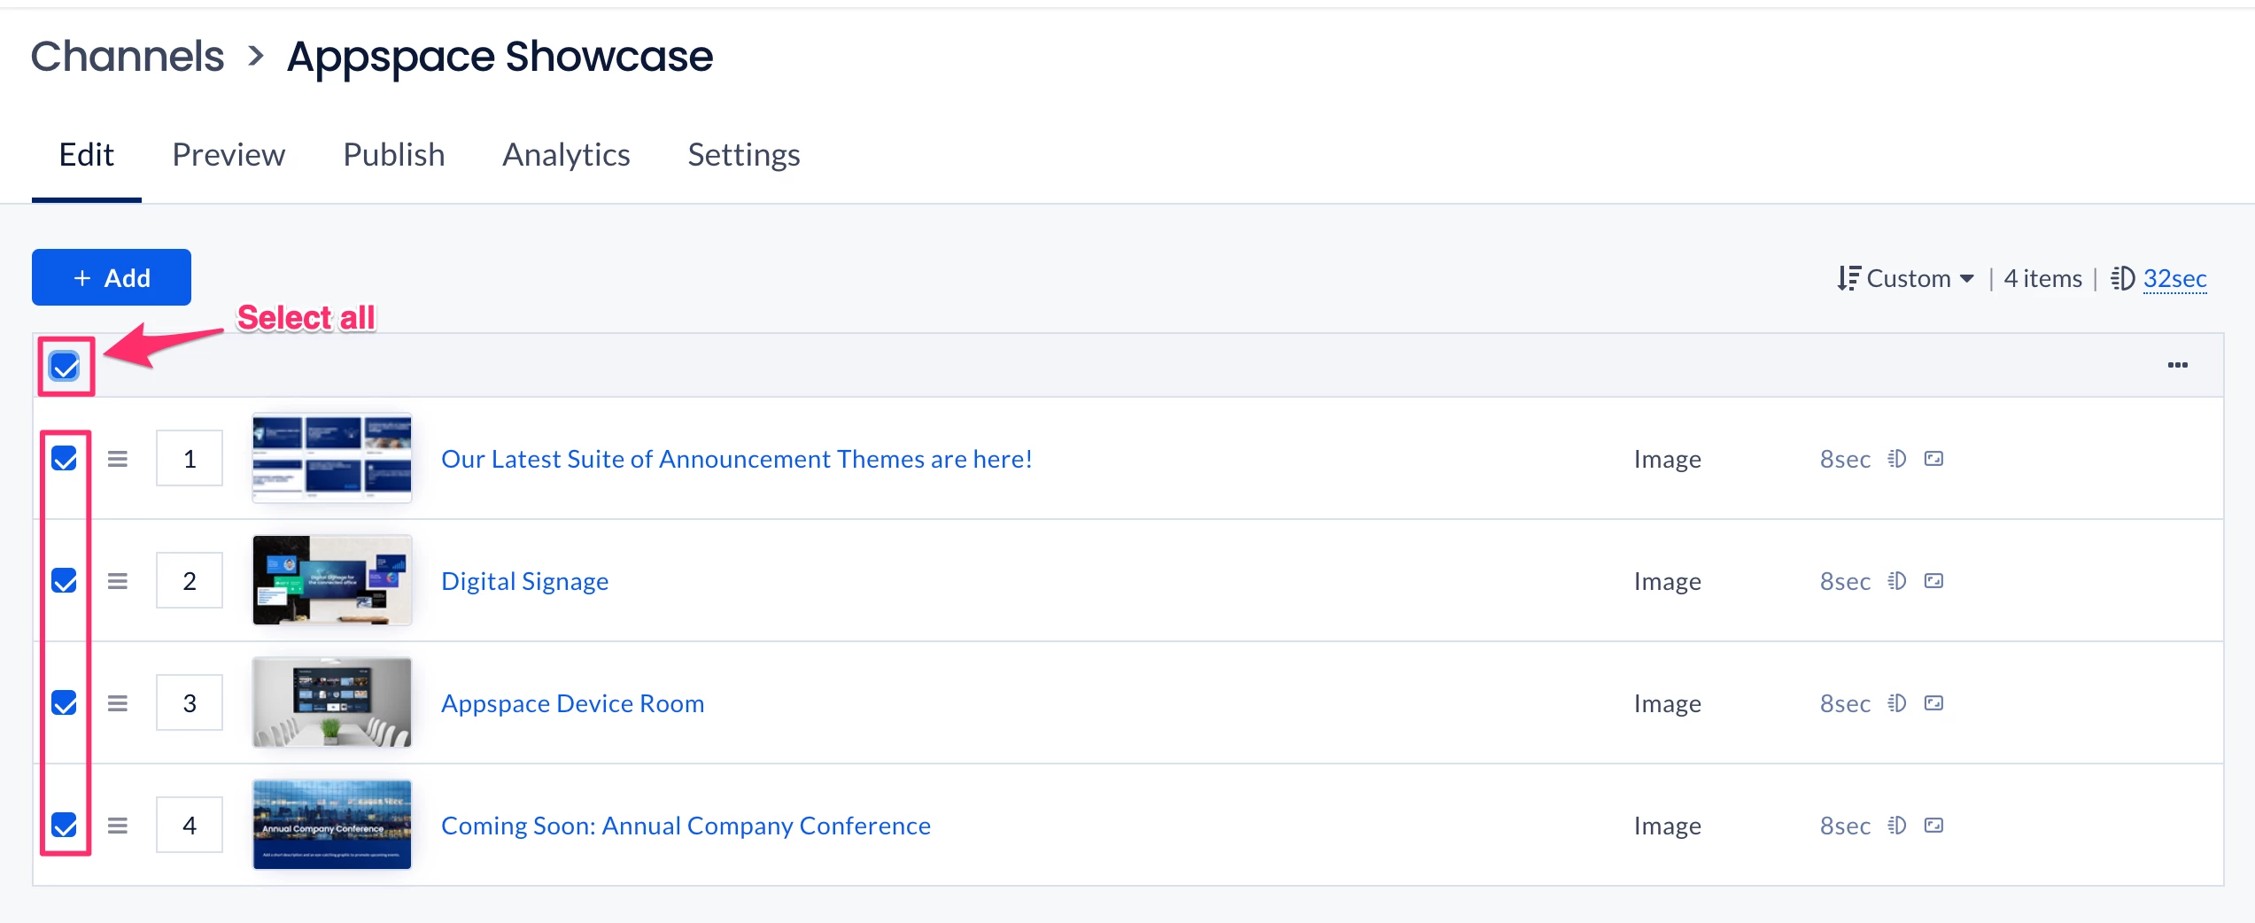Screen dimensions: 2255x923
Task: Click the duration icon on the Digital Signage row
Action: [x=1896, y=581]
